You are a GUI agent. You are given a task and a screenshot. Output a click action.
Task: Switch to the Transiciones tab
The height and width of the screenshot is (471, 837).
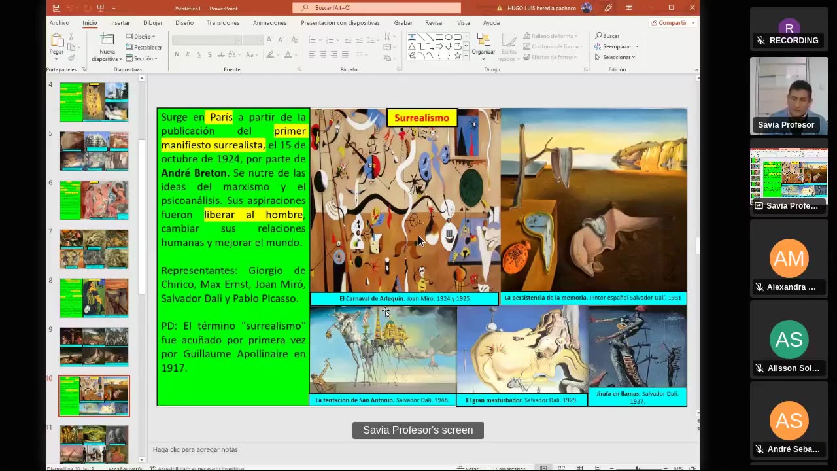point(223,23)
